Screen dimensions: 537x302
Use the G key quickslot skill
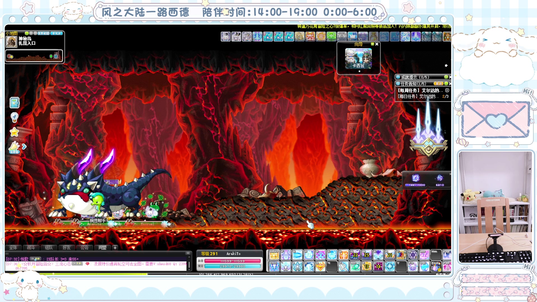click(x=297, y=255)
